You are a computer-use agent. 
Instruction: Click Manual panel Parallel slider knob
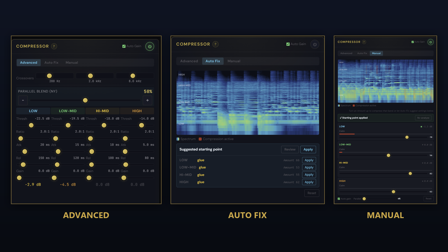click(364, 199)
